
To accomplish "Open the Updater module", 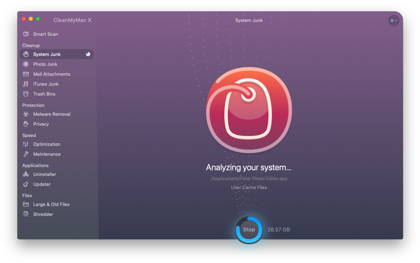I will (57, 184).
